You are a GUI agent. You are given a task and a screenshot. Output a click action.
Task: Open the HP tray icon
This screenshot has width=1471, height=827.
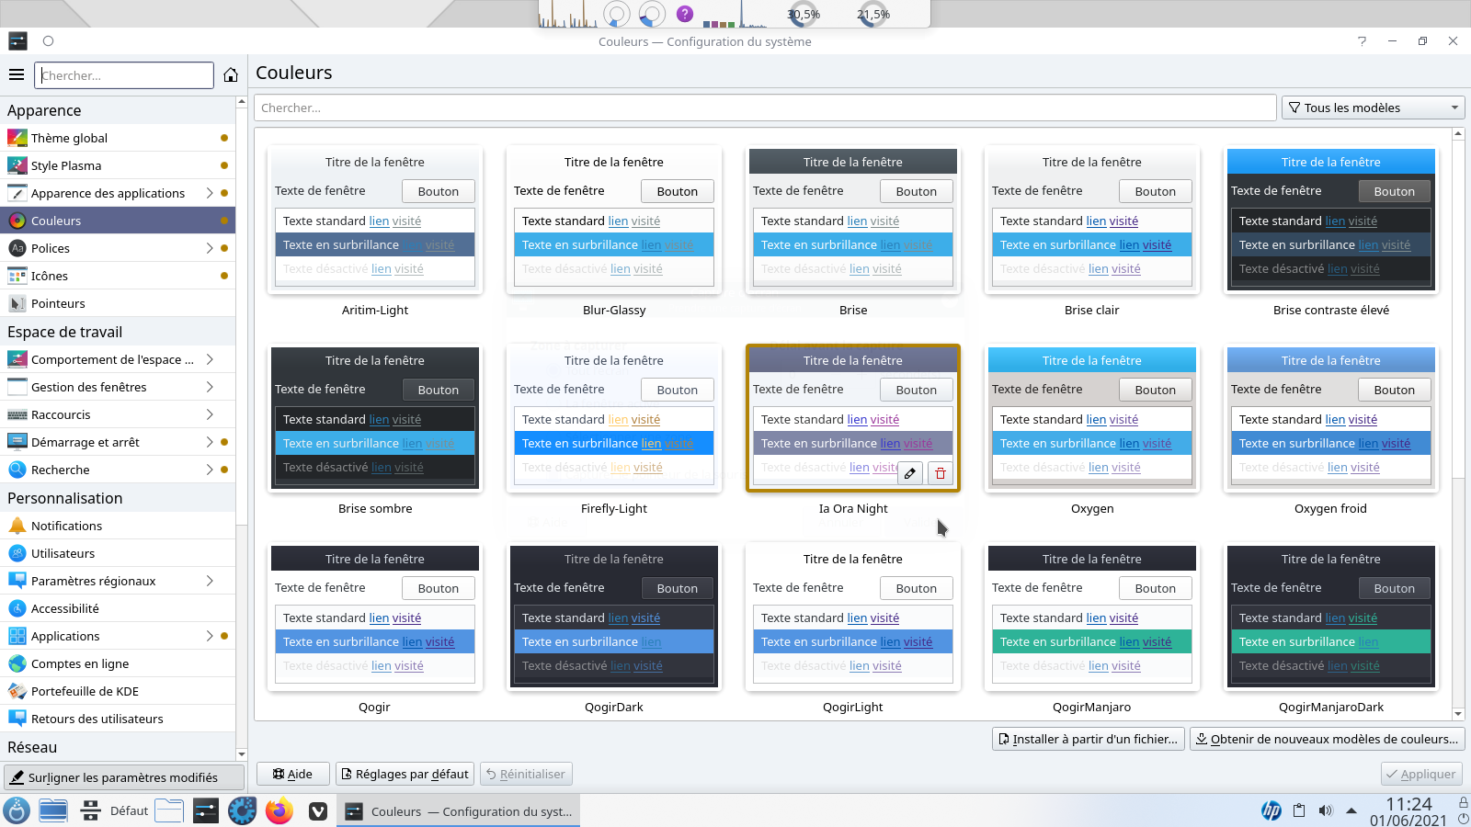tap(1271, 810)
